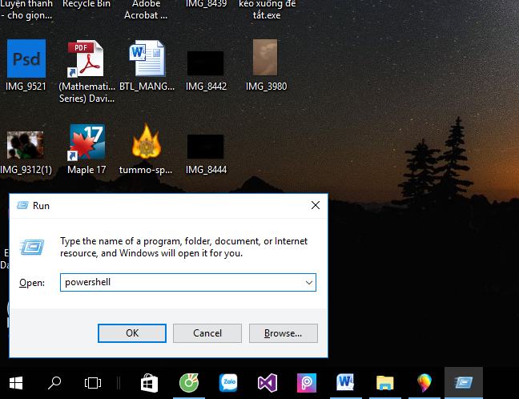Open Zalo from the taskbar
This screenshot has width=519, height=399.
tap(228, 383)
